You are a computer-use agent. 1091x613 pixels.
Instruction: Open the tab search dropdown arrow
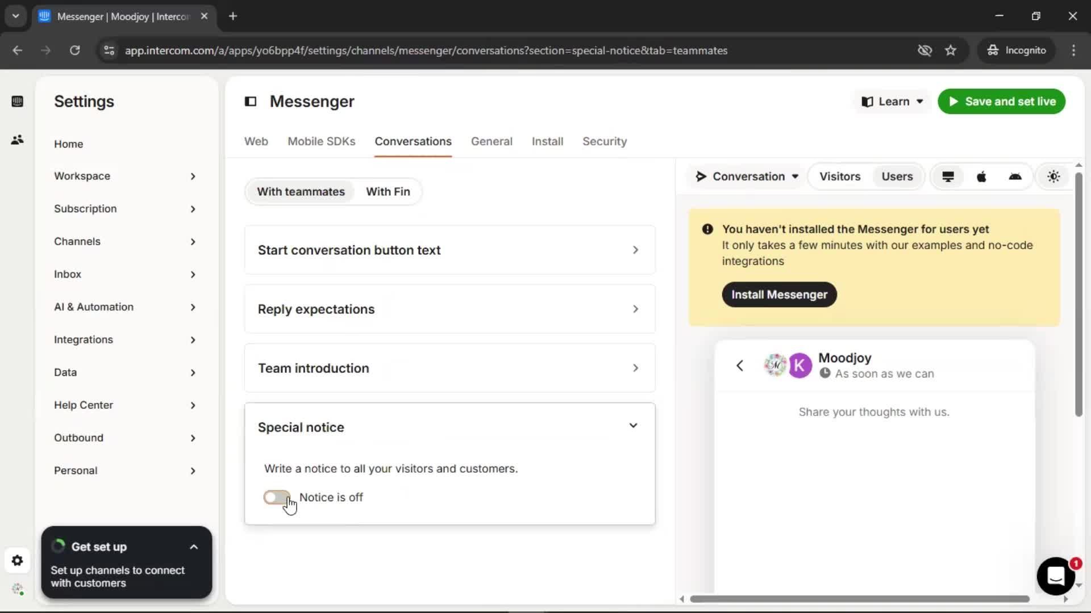[15, 16]
